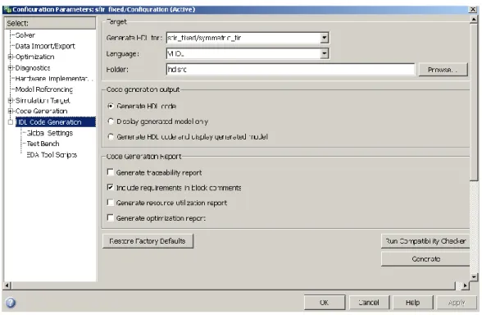Check Generate optimization report
The image size is (482, 315).
point(110,218)
